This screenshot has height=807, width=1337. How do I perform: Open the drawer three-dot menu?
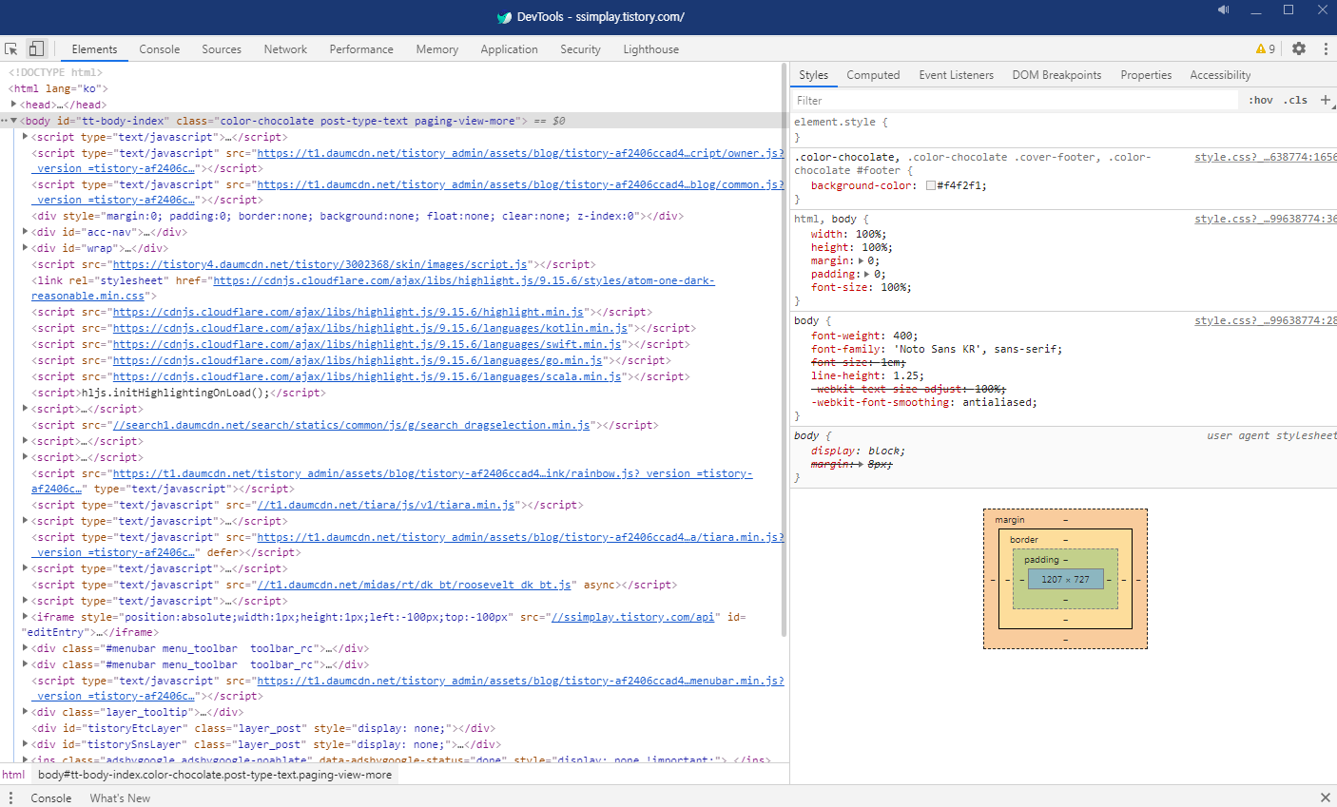11,797
